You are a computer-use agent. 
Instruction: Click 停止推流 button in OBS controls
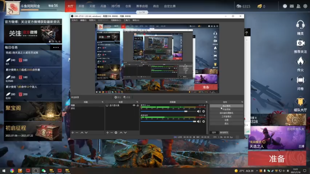click(x=226, y=106)
